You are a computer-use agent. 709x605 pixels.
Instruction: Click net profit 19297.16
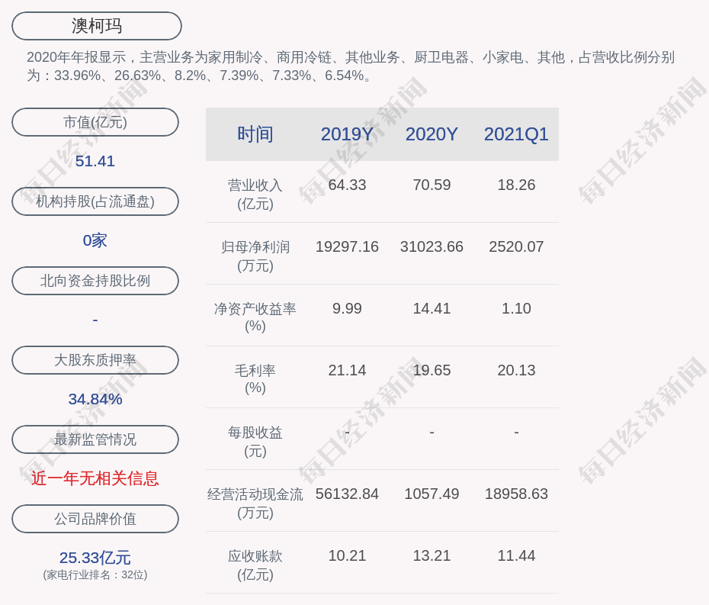click(347, 246)
